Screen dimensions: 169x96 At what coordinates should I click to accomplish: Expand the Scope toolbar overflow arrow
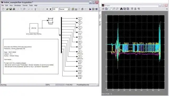(167, 9)
